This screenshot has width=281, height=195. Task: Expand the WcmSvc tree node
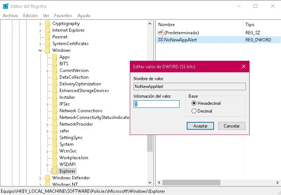click(47, 151)
